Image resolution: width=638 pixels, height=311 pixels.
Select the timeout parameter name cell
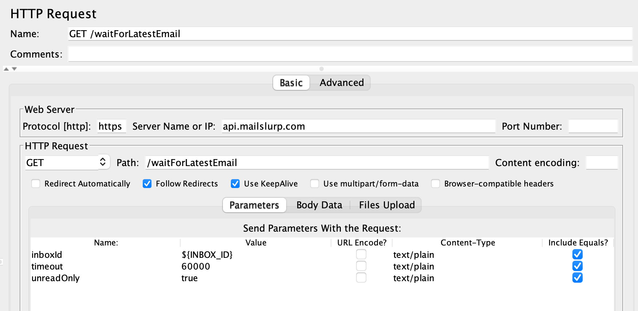pyautogui.click(x=106, y=266)
